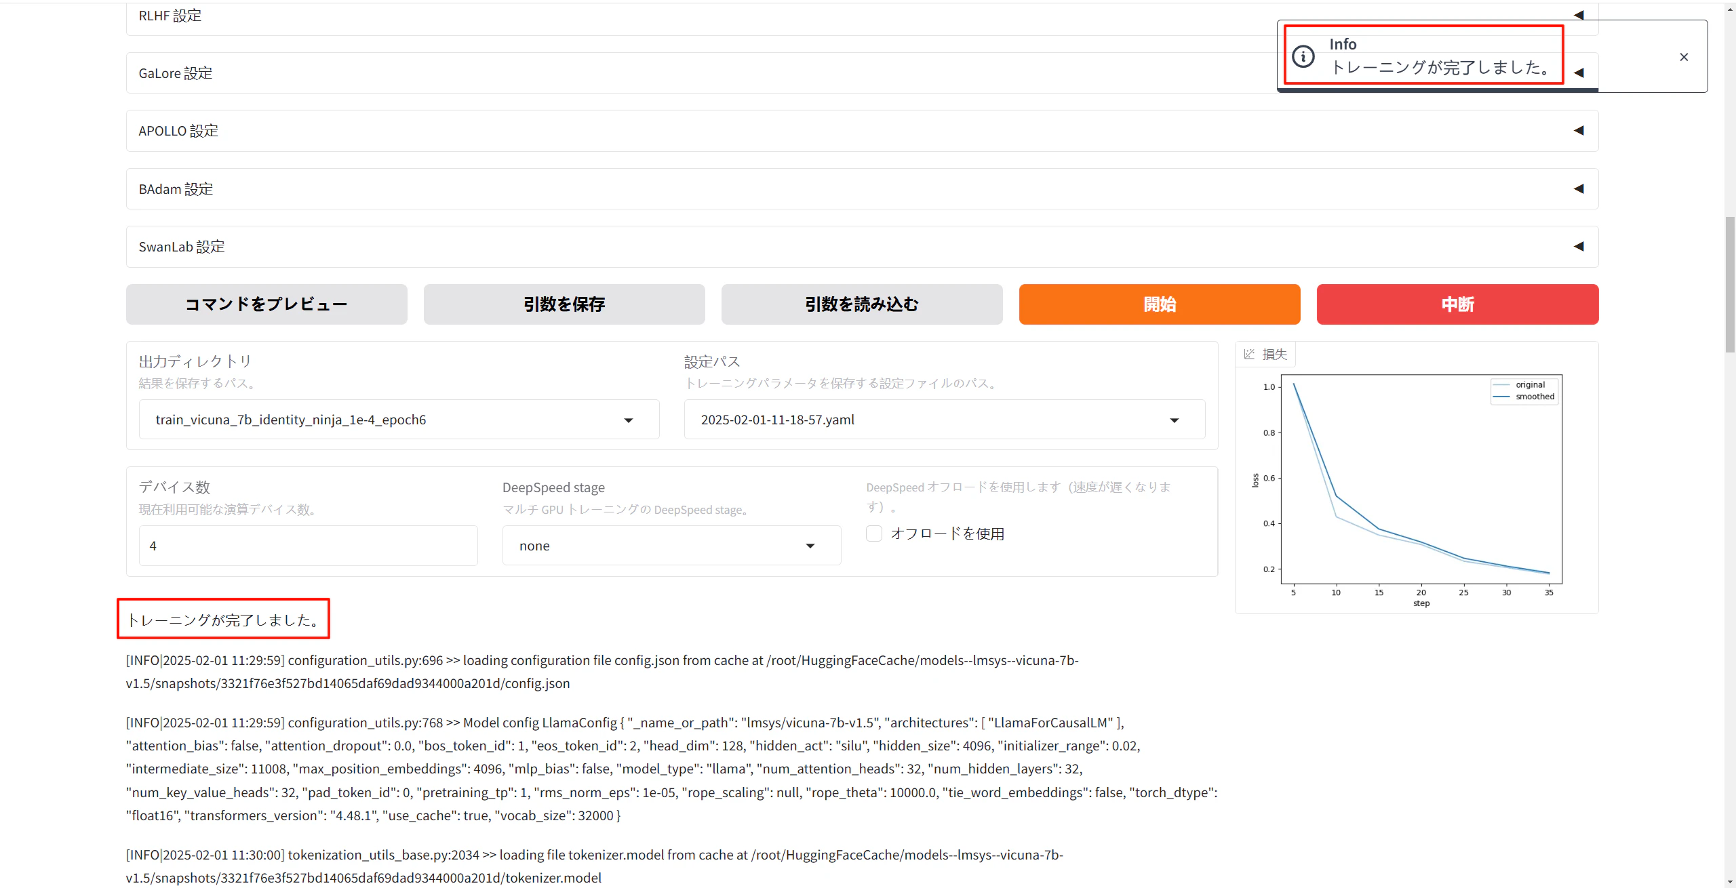Enable the オフロードを使用 checkbox
Viewport: 1736px width, 888px height.
click(874, 533)
